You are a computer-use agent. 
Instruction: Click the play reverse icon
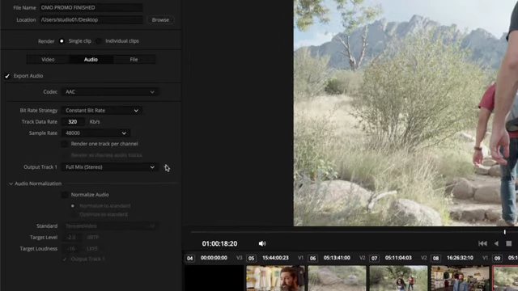pos(496,243)
